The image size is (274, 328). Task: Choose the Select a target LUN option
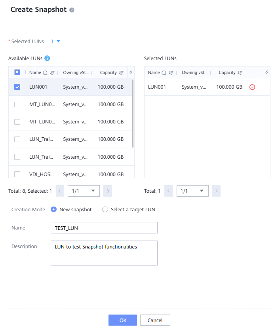(x=105, y=210)
